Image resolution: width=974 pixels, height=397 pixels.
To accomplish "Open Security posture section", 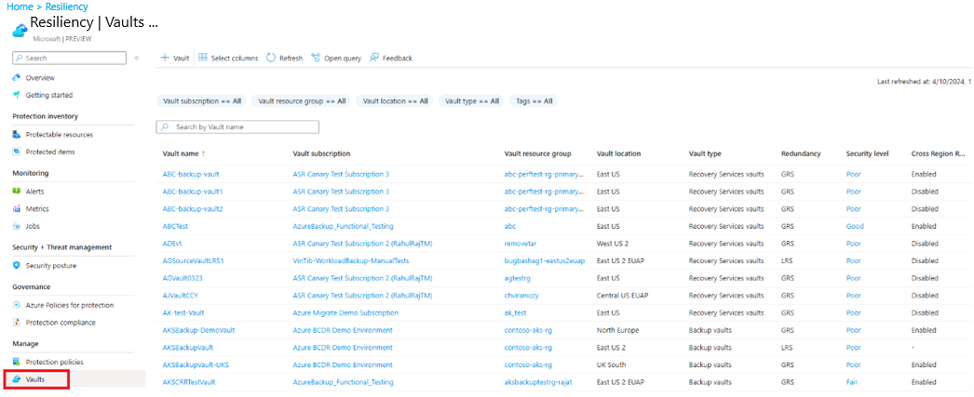I will pos(51,266).
